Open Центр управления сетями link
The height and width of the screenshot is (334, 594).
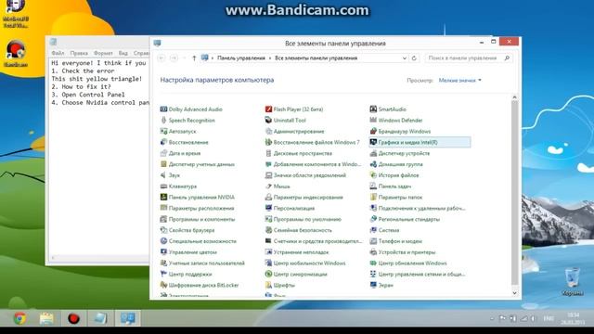pyautogui.click(x=421, y=274)
